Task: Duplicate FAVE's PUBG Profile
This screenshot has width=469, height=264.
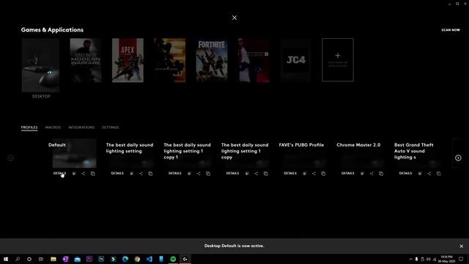Action: coord(323,173)
